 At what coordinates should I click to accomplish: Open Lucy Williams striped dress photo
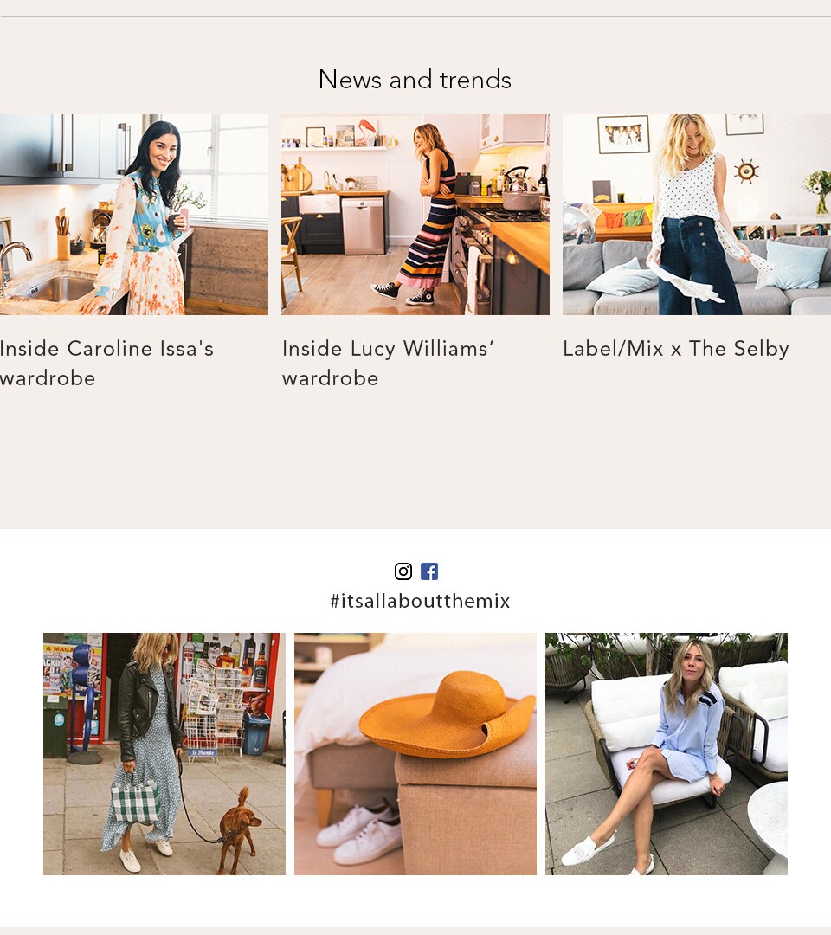(415, 215)
